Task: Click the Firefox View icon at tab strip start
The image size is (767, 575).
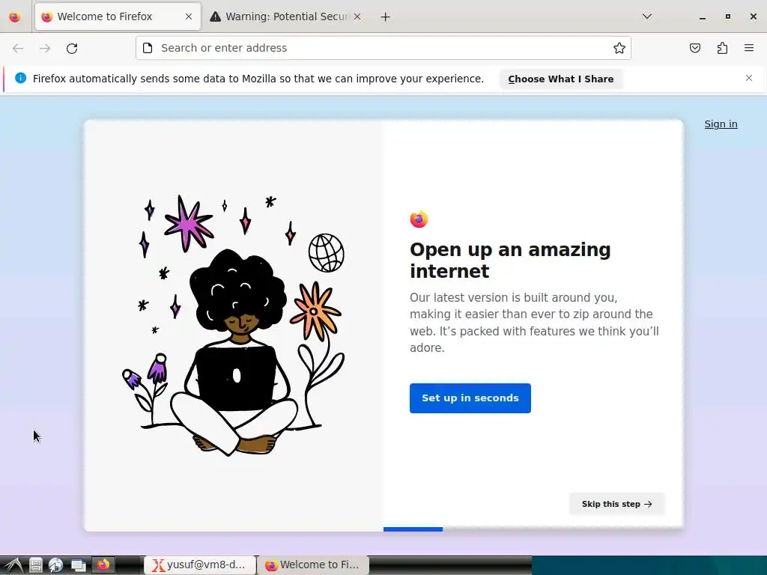Action: pos(15,16)
